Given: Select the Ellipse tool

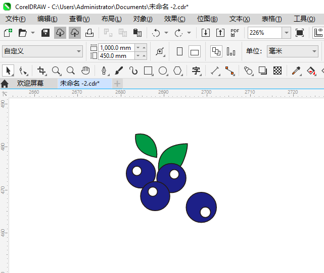Looking at the screenshot, I should click(163, 71).
